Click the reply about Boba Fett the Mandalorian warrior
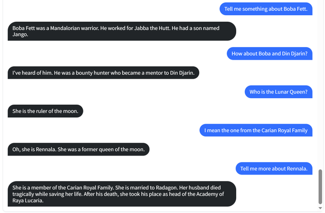325x213 pixels. [x=122, y=31]
